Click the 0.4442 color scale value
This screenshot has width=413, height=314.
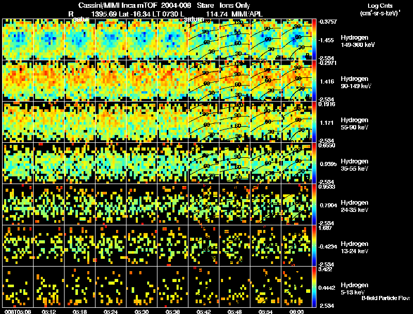(327, 288)
